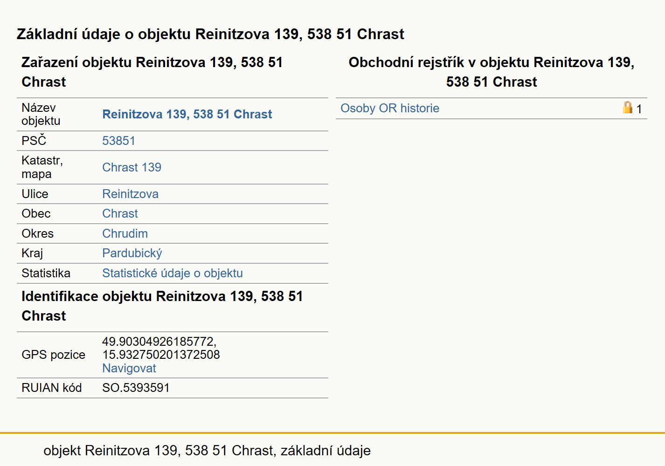Screen dimensions: 665x466
Task: Follow the postal code 53851 link
Action: (x=118, y=141)
